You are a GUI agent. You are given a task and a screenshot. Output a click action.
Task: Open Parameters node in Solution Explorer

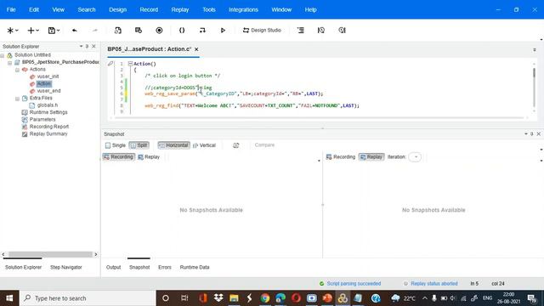click(x=42, y=119)
